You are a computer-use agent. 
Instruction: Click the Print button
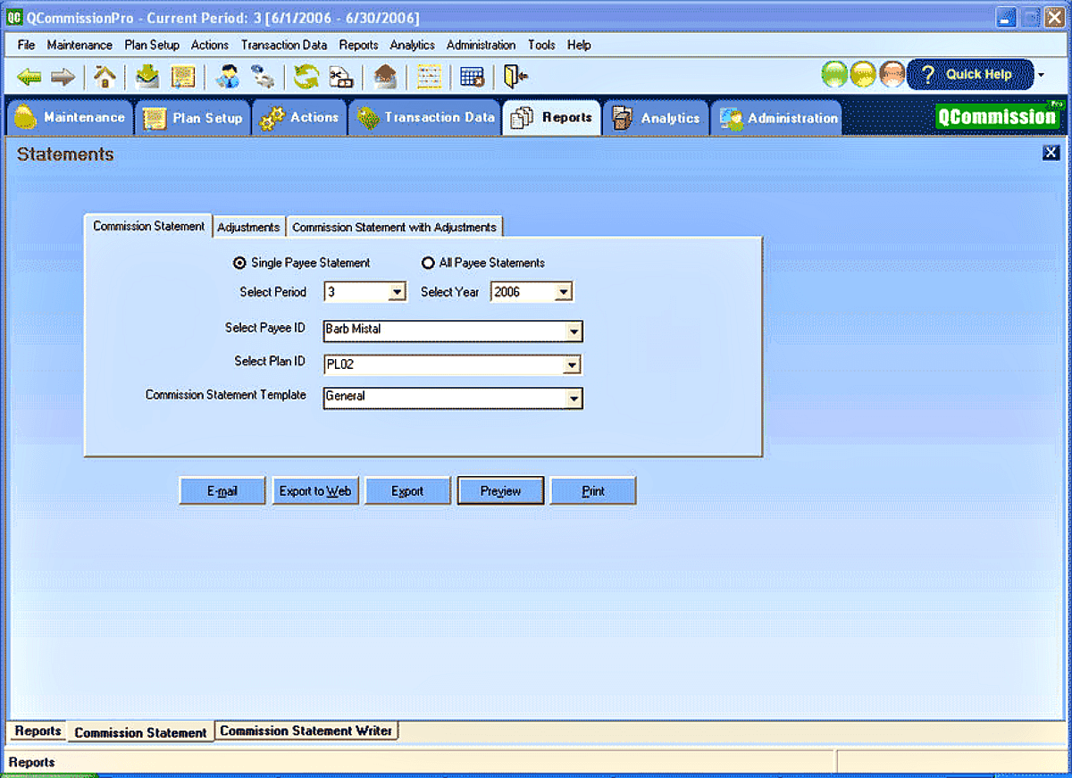click(593, 491)
